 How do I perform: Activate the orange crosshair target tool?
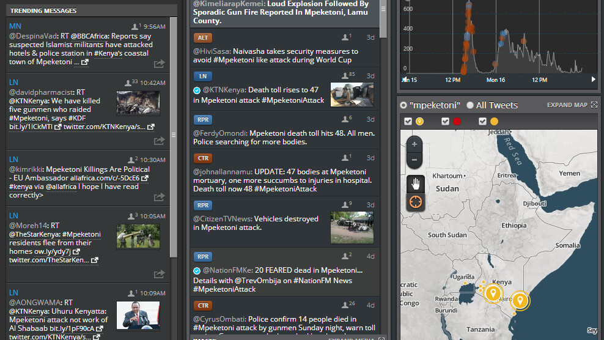[x=416, y=202]
